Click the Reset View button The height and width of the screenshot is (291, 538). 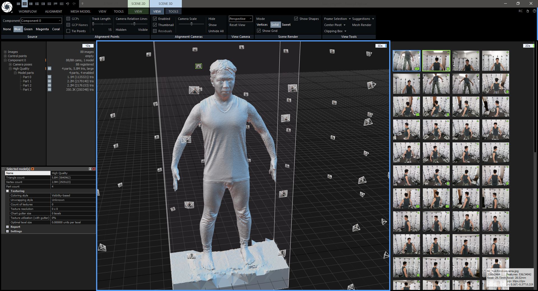[x=237, y=25]
